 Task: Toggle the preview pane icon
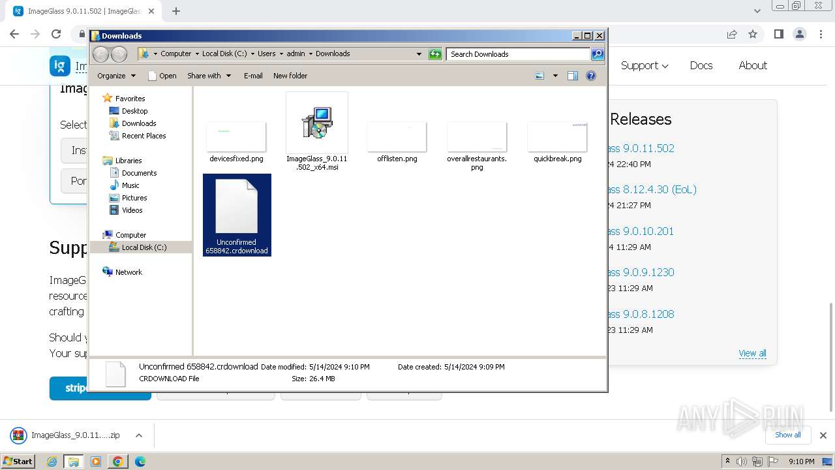click(x=572, y=76)
